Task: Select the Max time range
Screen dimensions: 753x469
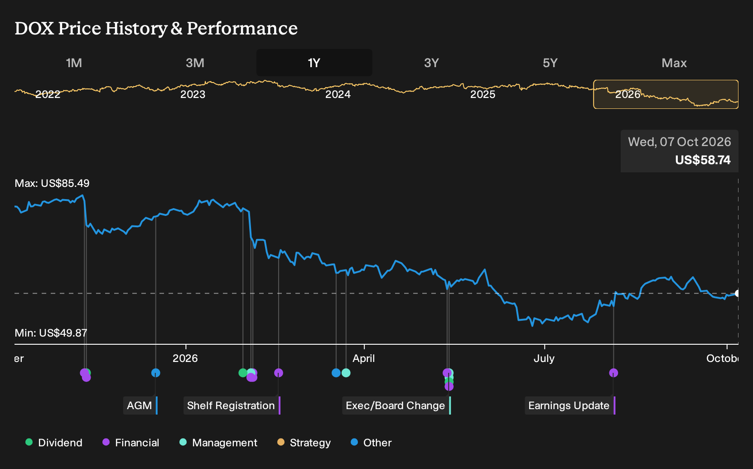Action: point(674,63)
